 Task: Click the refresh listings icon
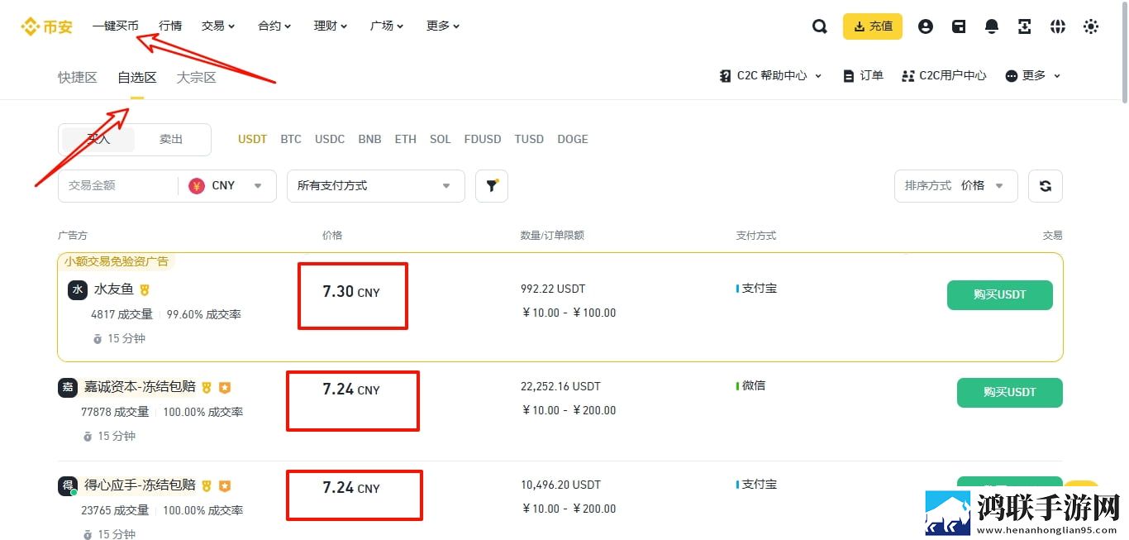coord(1046,186)
